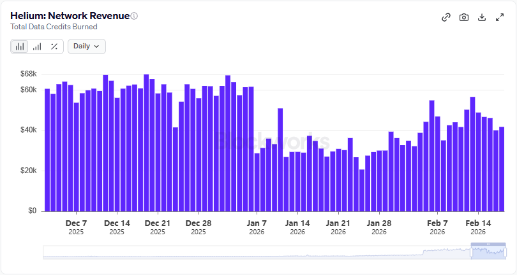Switch to the percentage chart view

[54, 46]
